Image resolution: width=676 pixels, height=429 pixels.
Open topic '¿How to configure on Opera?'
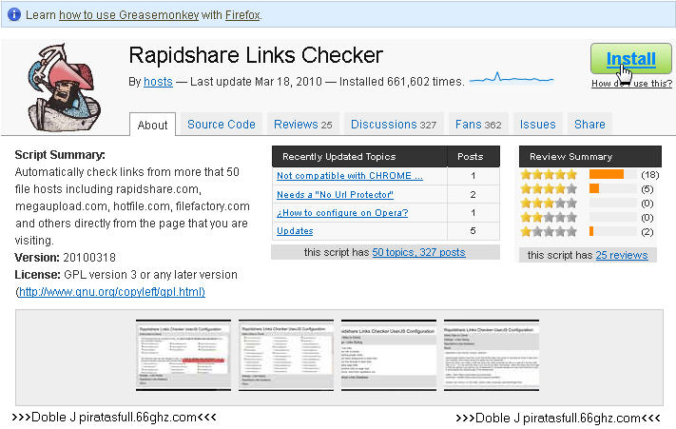tap(342, 212)
